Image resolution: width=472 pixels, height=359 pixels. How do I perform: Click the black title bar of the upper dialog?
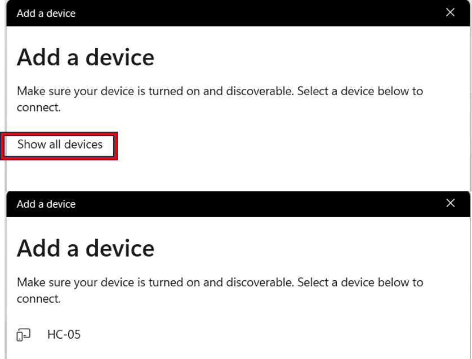(x=253, y=14)
